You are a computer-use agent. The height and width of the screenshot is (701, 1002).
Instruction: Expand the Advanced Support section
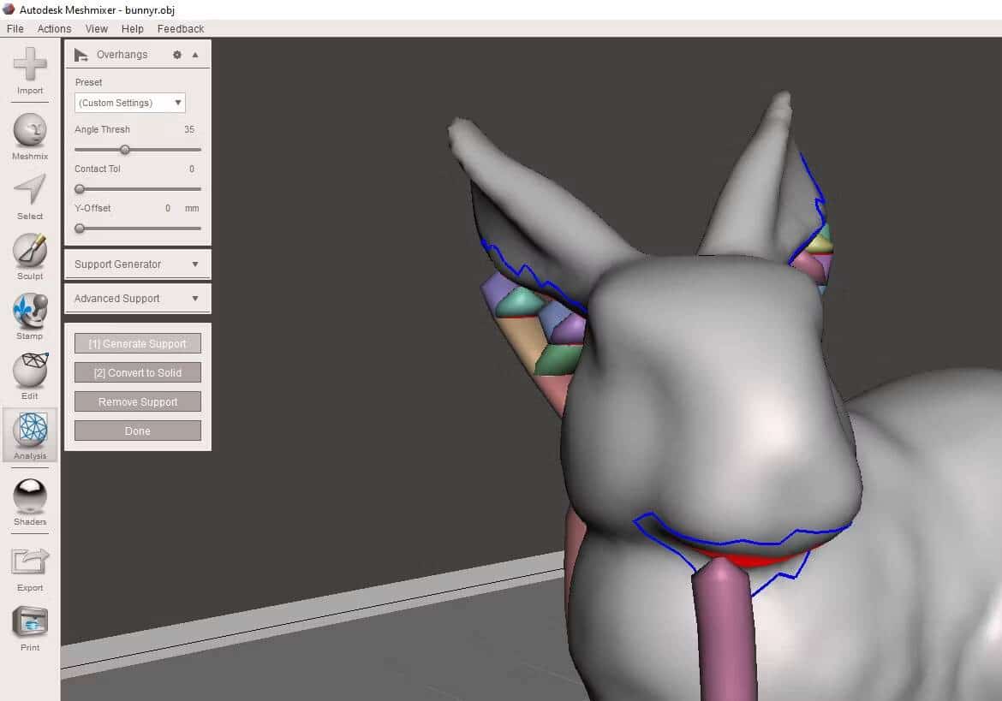click(137, 299)
